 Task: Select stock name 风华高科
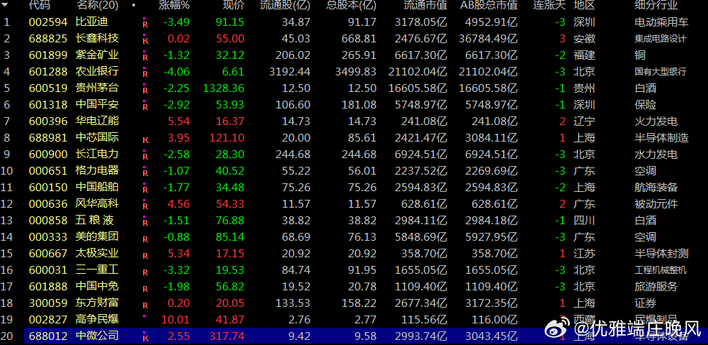[x=97, y=203]
